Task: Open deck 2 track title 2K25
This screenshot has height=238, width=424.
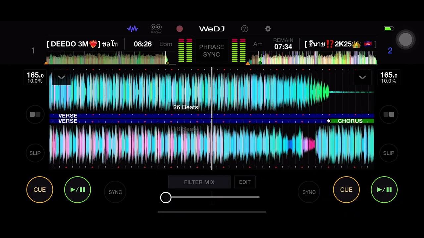Action: coord(340,44)
